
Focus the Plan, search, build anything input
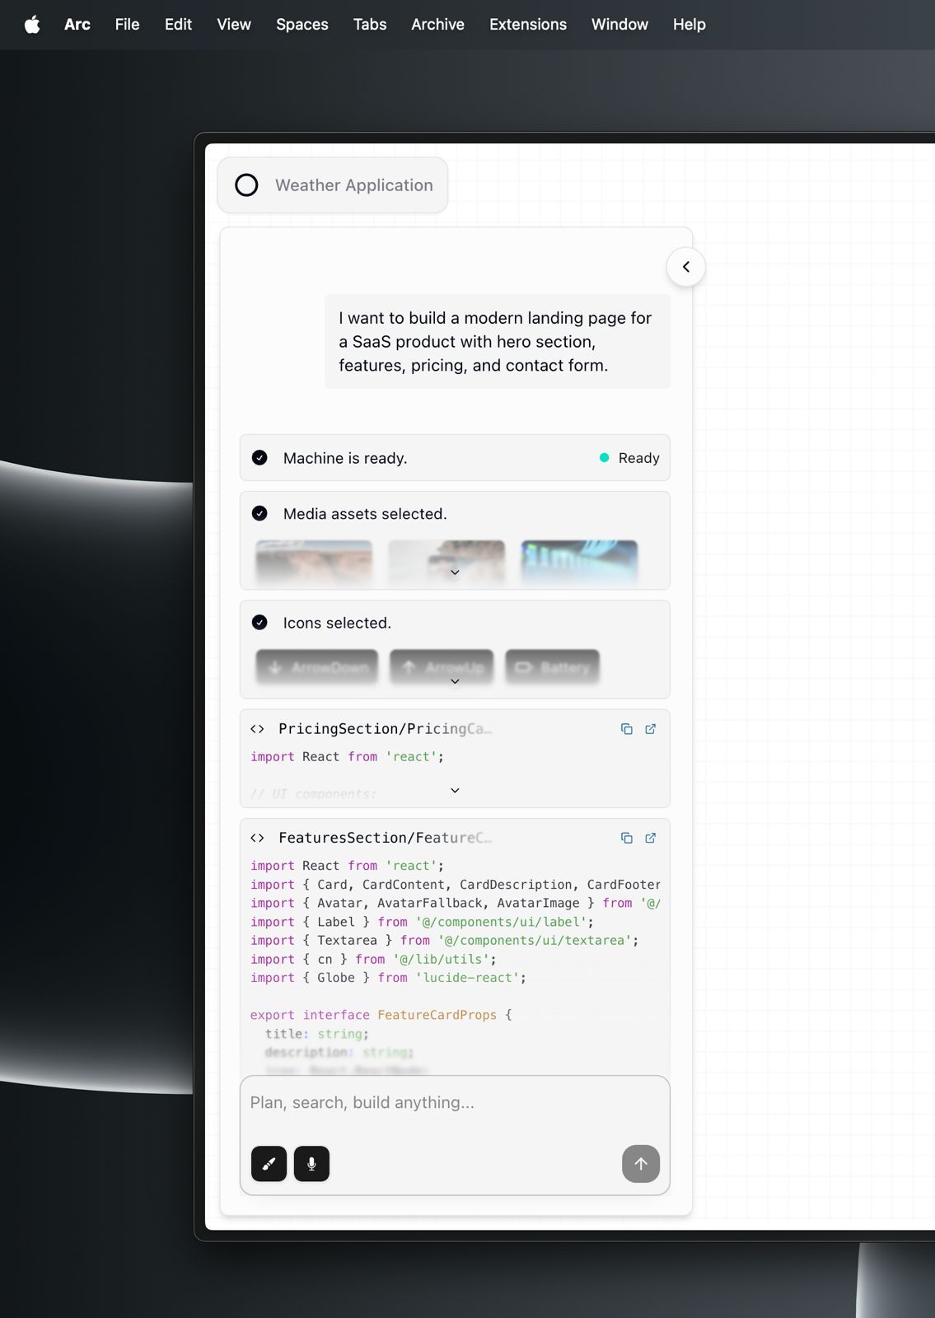point(455,1103)
